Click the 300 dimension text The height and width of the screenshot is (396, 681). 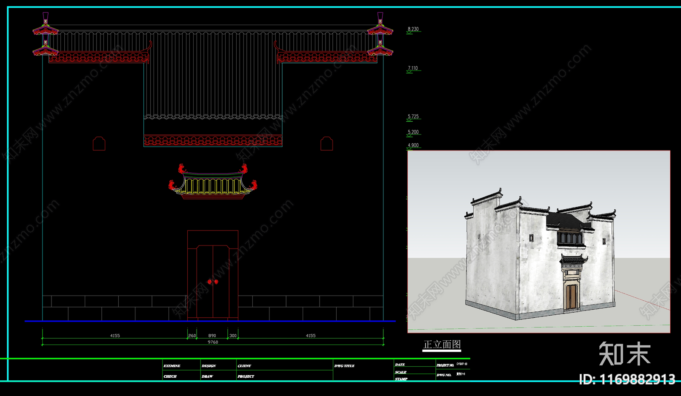pyautogui.click(x=233, y=336)
